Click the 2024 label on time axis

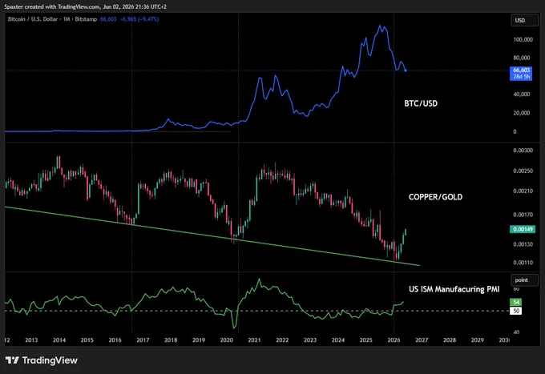click(338, 340)
